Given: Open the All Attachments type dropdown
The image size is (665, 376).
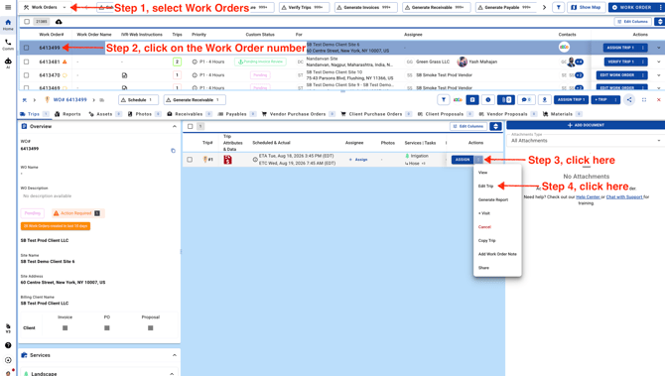Looking at the screenshot, I should pos(586,139).
